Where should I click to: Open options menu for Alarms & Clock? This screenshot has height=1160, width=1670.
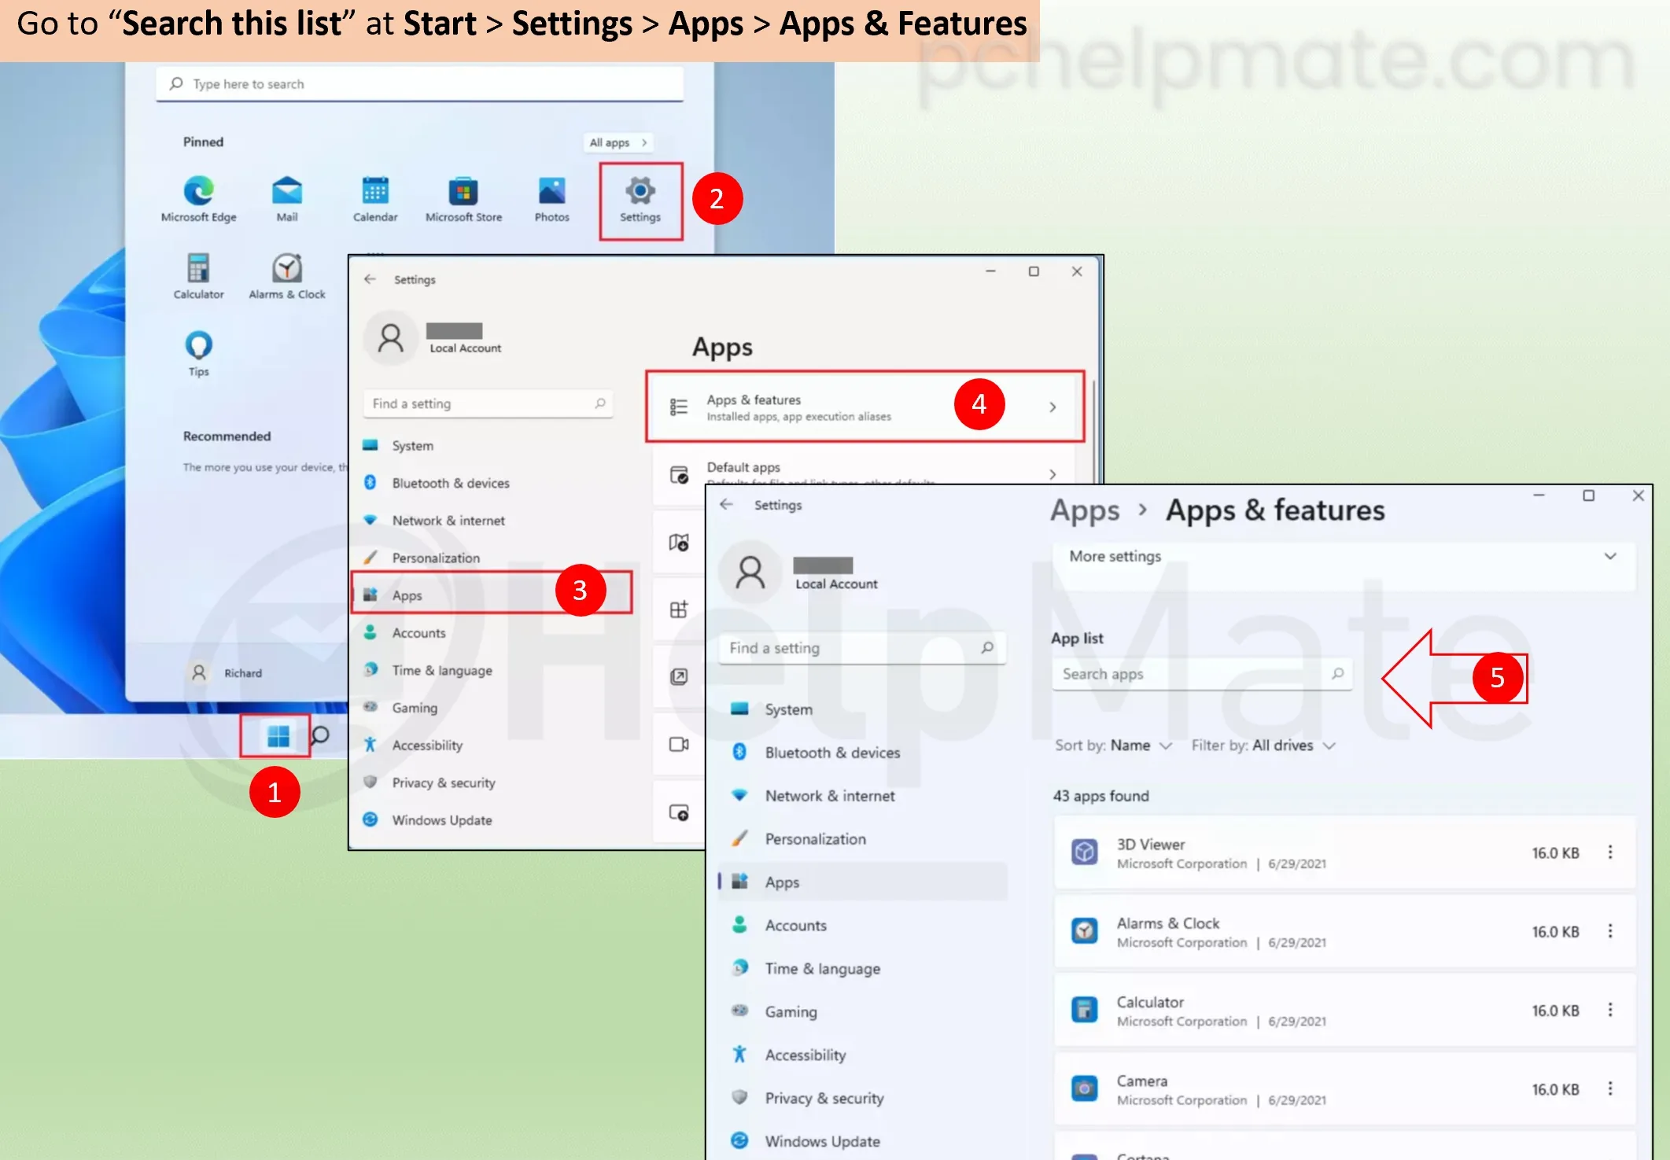(x=1610, y=931)
